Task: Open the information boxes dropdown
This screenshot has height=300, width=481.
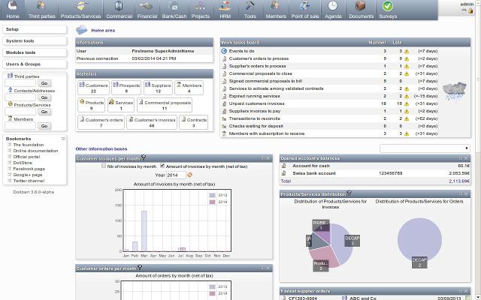Action: (x=425, y=148)
